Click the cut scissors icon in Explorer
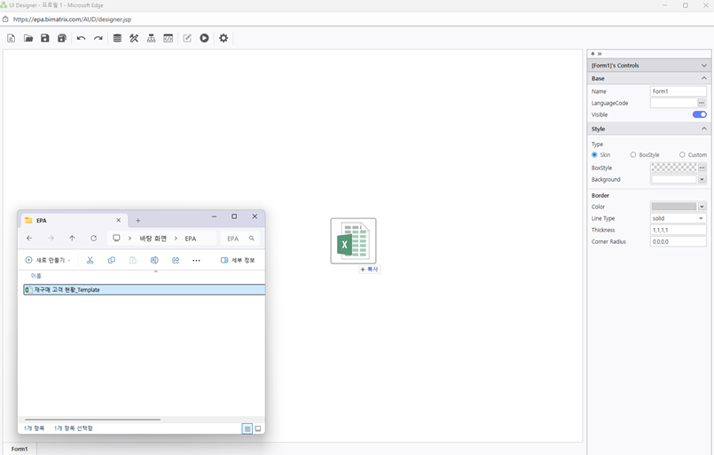Viewport: 714px width, 455px height. pyautogui.click(x=90, y=260)
